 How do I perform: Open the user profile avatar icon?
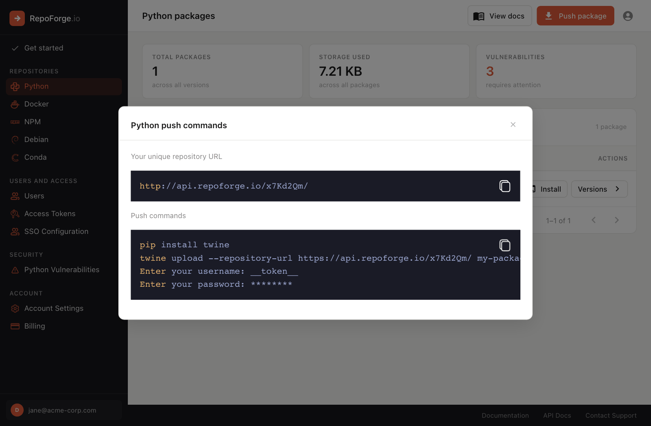[x=628, y=16]
